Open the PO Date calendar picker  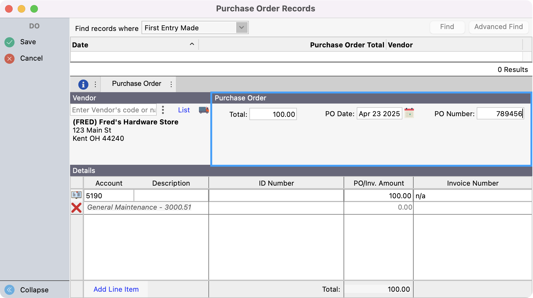[x=409, y=113]
